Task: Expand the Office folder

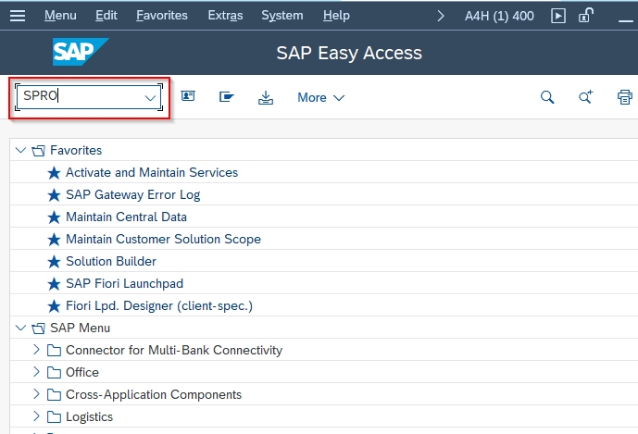Action: click(37, 372)
